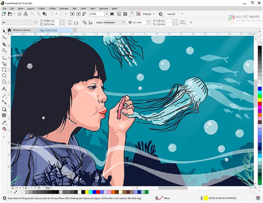
Task: Click the yellow outline color indicator
Action: click(206, 198)
